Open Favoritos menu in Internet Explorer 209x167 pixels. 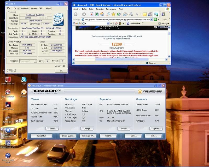click(100, 9)
